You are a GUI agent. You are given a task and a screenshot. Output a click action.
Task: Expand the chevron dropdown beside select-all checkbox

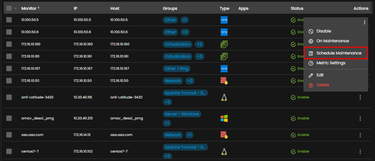[x=16, y=8]
